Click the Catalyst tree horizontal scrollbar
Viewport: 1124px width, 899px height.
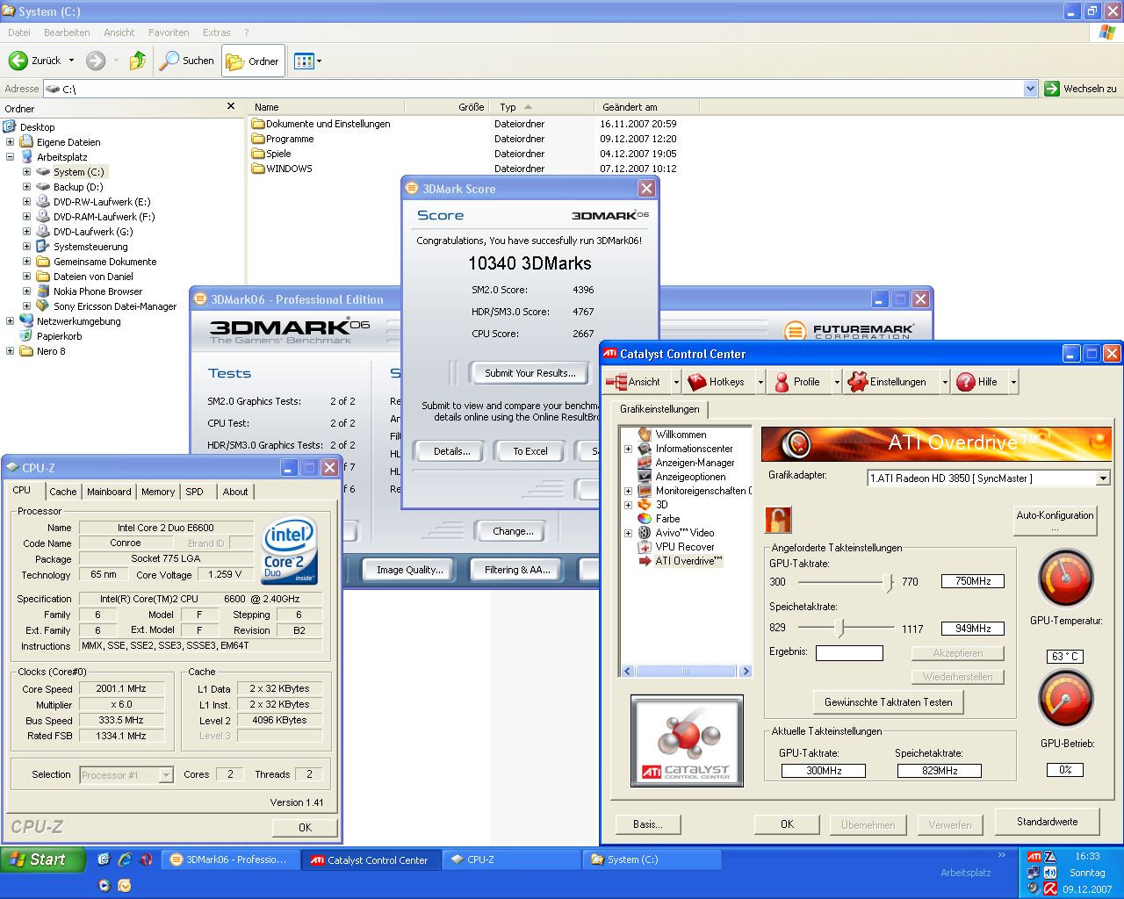pyautogui.click(x=686, y=671)
